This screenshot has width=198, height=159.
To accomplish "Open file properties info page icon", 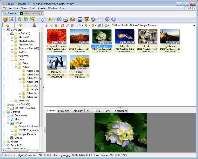I will coord(43,19).
